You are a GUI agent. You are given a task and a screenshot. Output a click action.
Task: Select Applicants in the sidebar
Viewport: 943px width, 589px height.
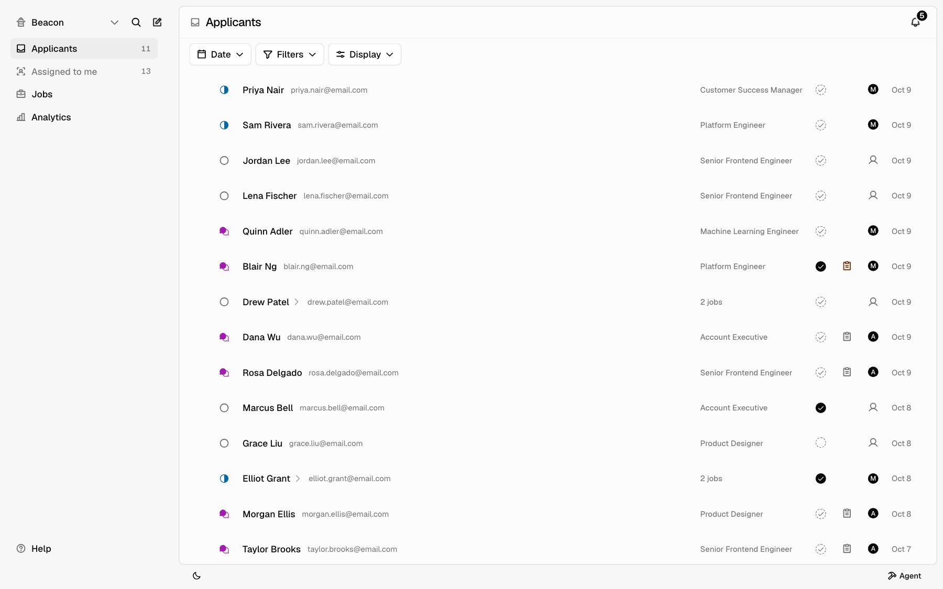pos(84,49)
